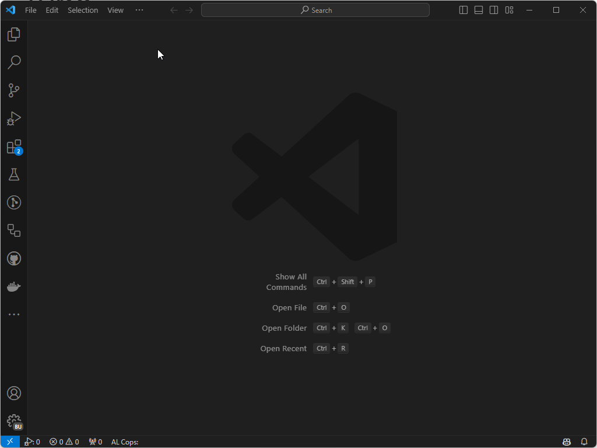597x448 pixels.
Task: Click the Search command center box
Action: click(x=315, y=10)
